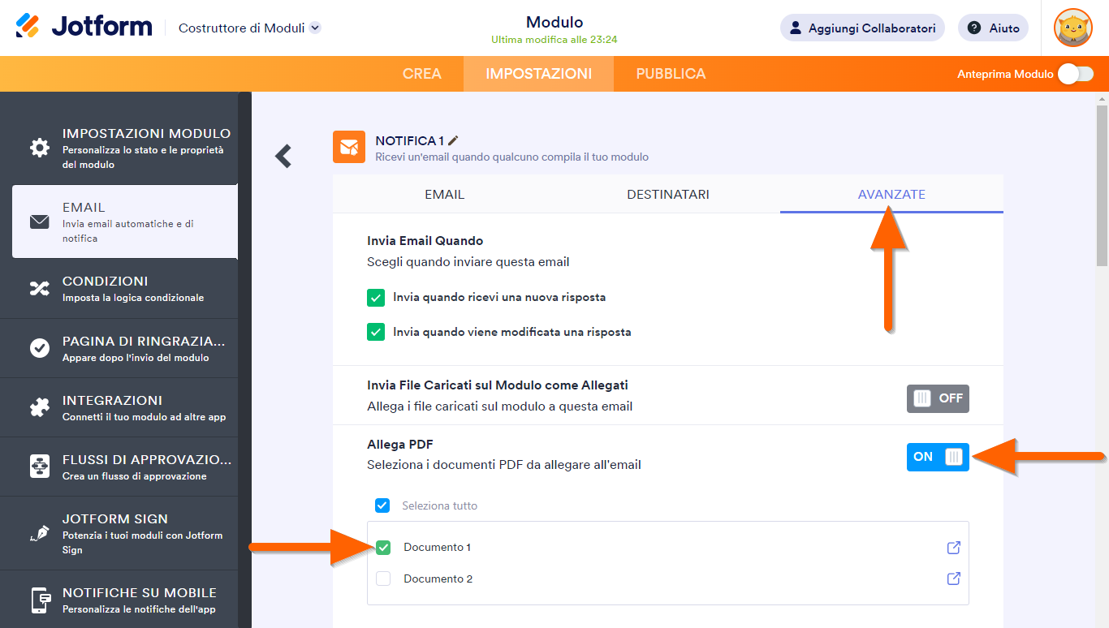Click the Impostazioni Modulo gear icon

[39, 148]
